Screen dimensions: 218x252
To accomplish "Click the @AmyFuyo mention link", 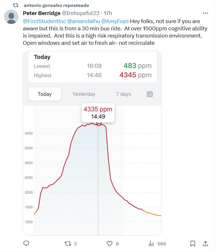I will point(115,21).
